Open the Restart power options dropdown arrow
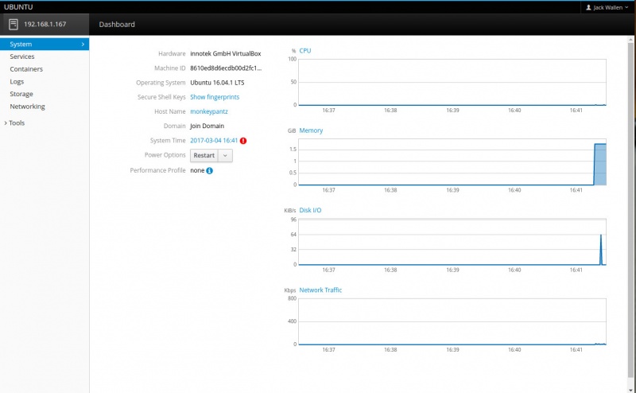The height and width of the screenshot is (393, 636). point(225,156)
